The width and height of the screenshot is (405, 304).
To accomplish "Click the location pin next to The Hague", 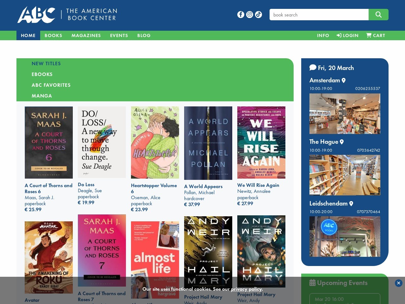I will point(342,142).
